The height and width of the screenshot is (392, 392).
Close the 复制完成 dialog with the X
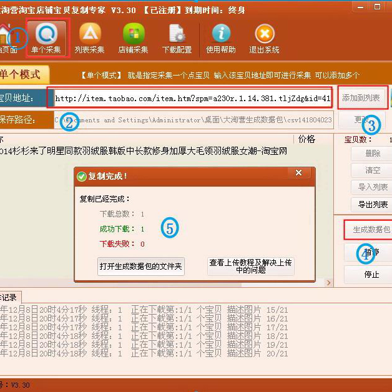298,173
